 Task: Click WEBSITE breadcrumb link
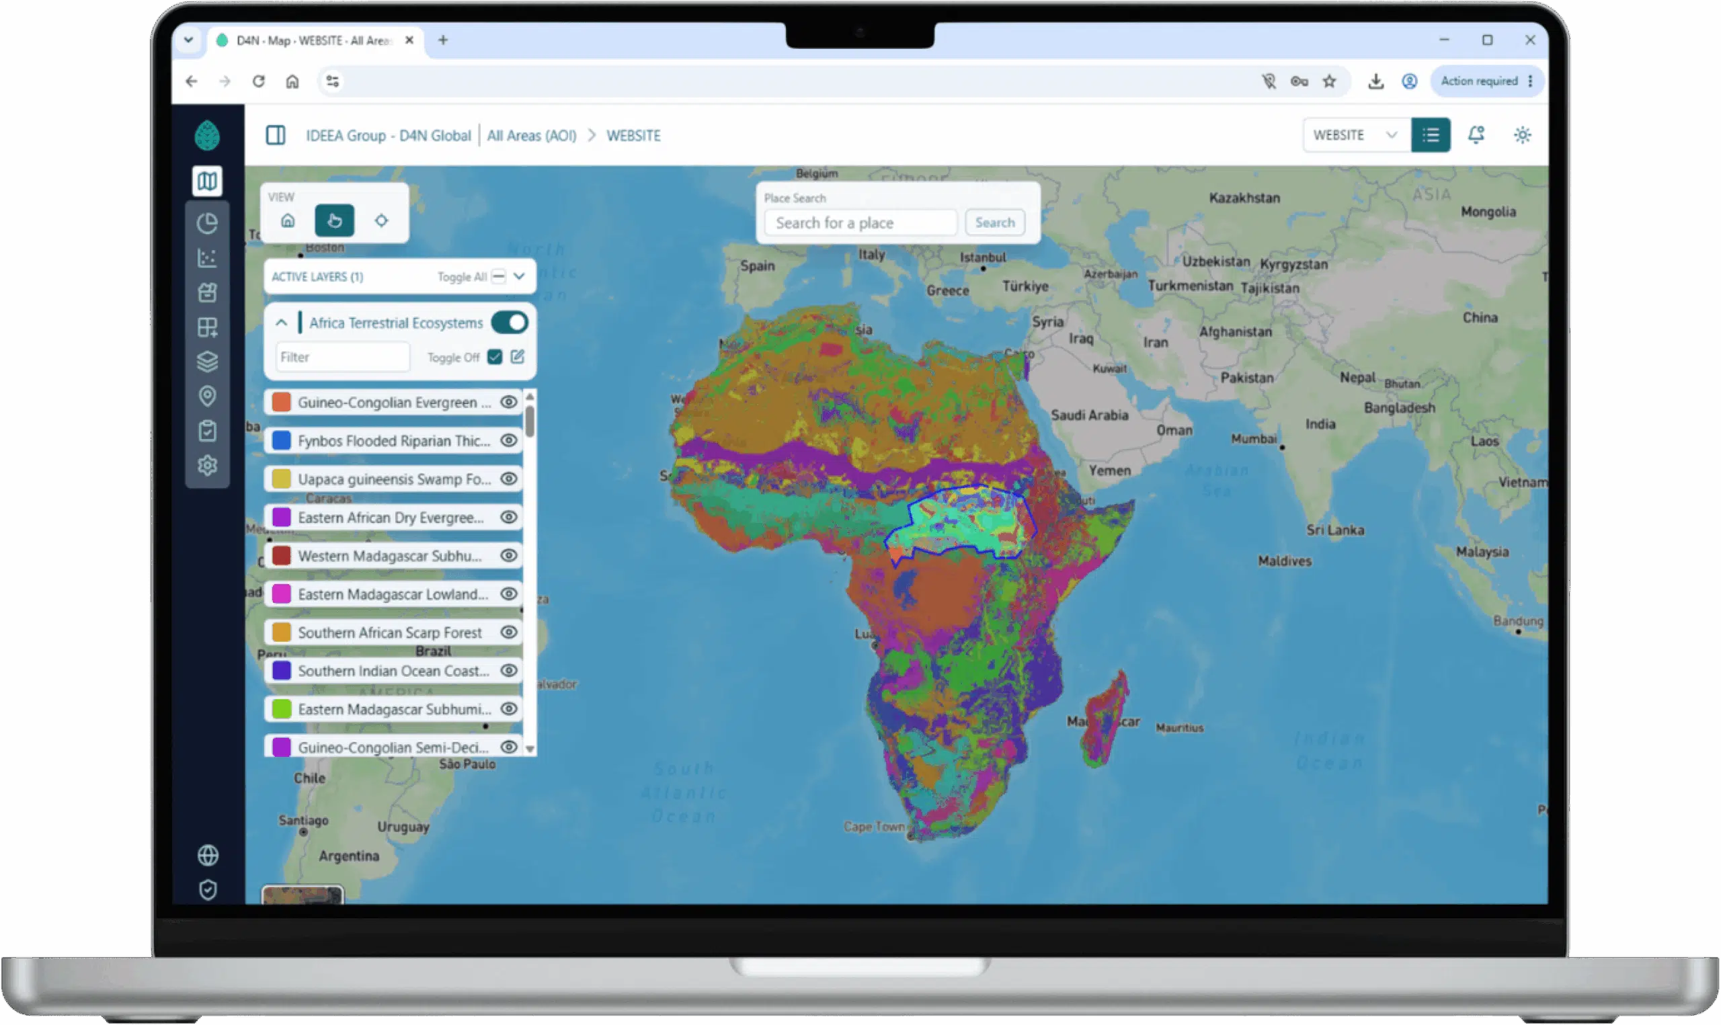(x=634, y=136)
